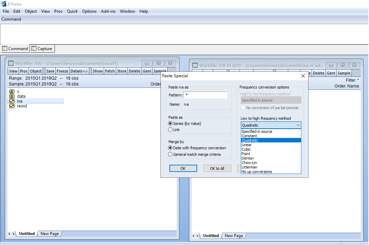Click the coefficient vector c icon
The image size is (369, 245).
pyautogui.click(x=12, y=92)
